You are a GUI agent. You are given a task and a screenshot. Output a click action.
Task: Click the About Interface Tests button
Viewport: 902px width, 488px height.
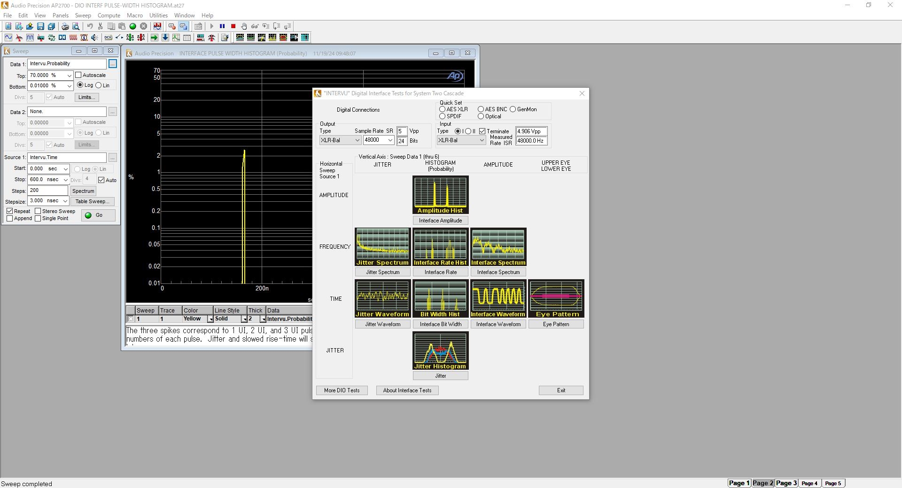[407, 390]
